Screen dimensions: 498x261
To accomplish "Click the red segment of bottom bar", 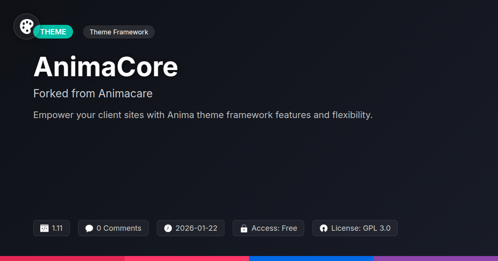I will 62,258.
